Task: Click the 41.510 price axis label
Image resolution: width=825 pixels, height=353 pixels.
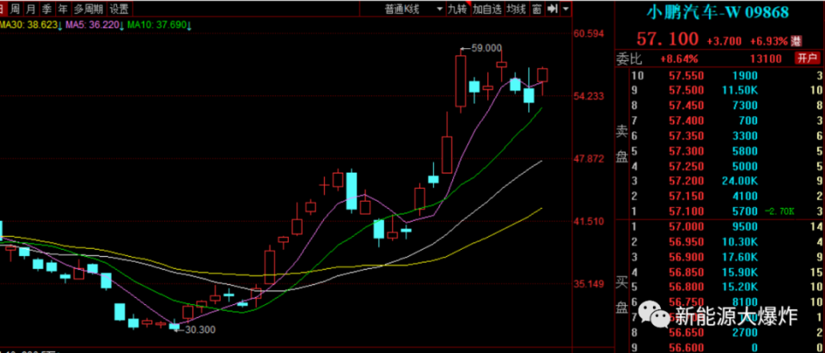Action: [590, 221]
